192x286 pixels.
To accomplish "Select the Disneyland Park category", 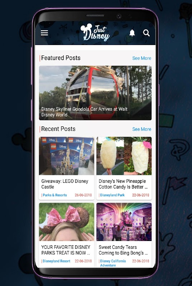I will 112,195.
